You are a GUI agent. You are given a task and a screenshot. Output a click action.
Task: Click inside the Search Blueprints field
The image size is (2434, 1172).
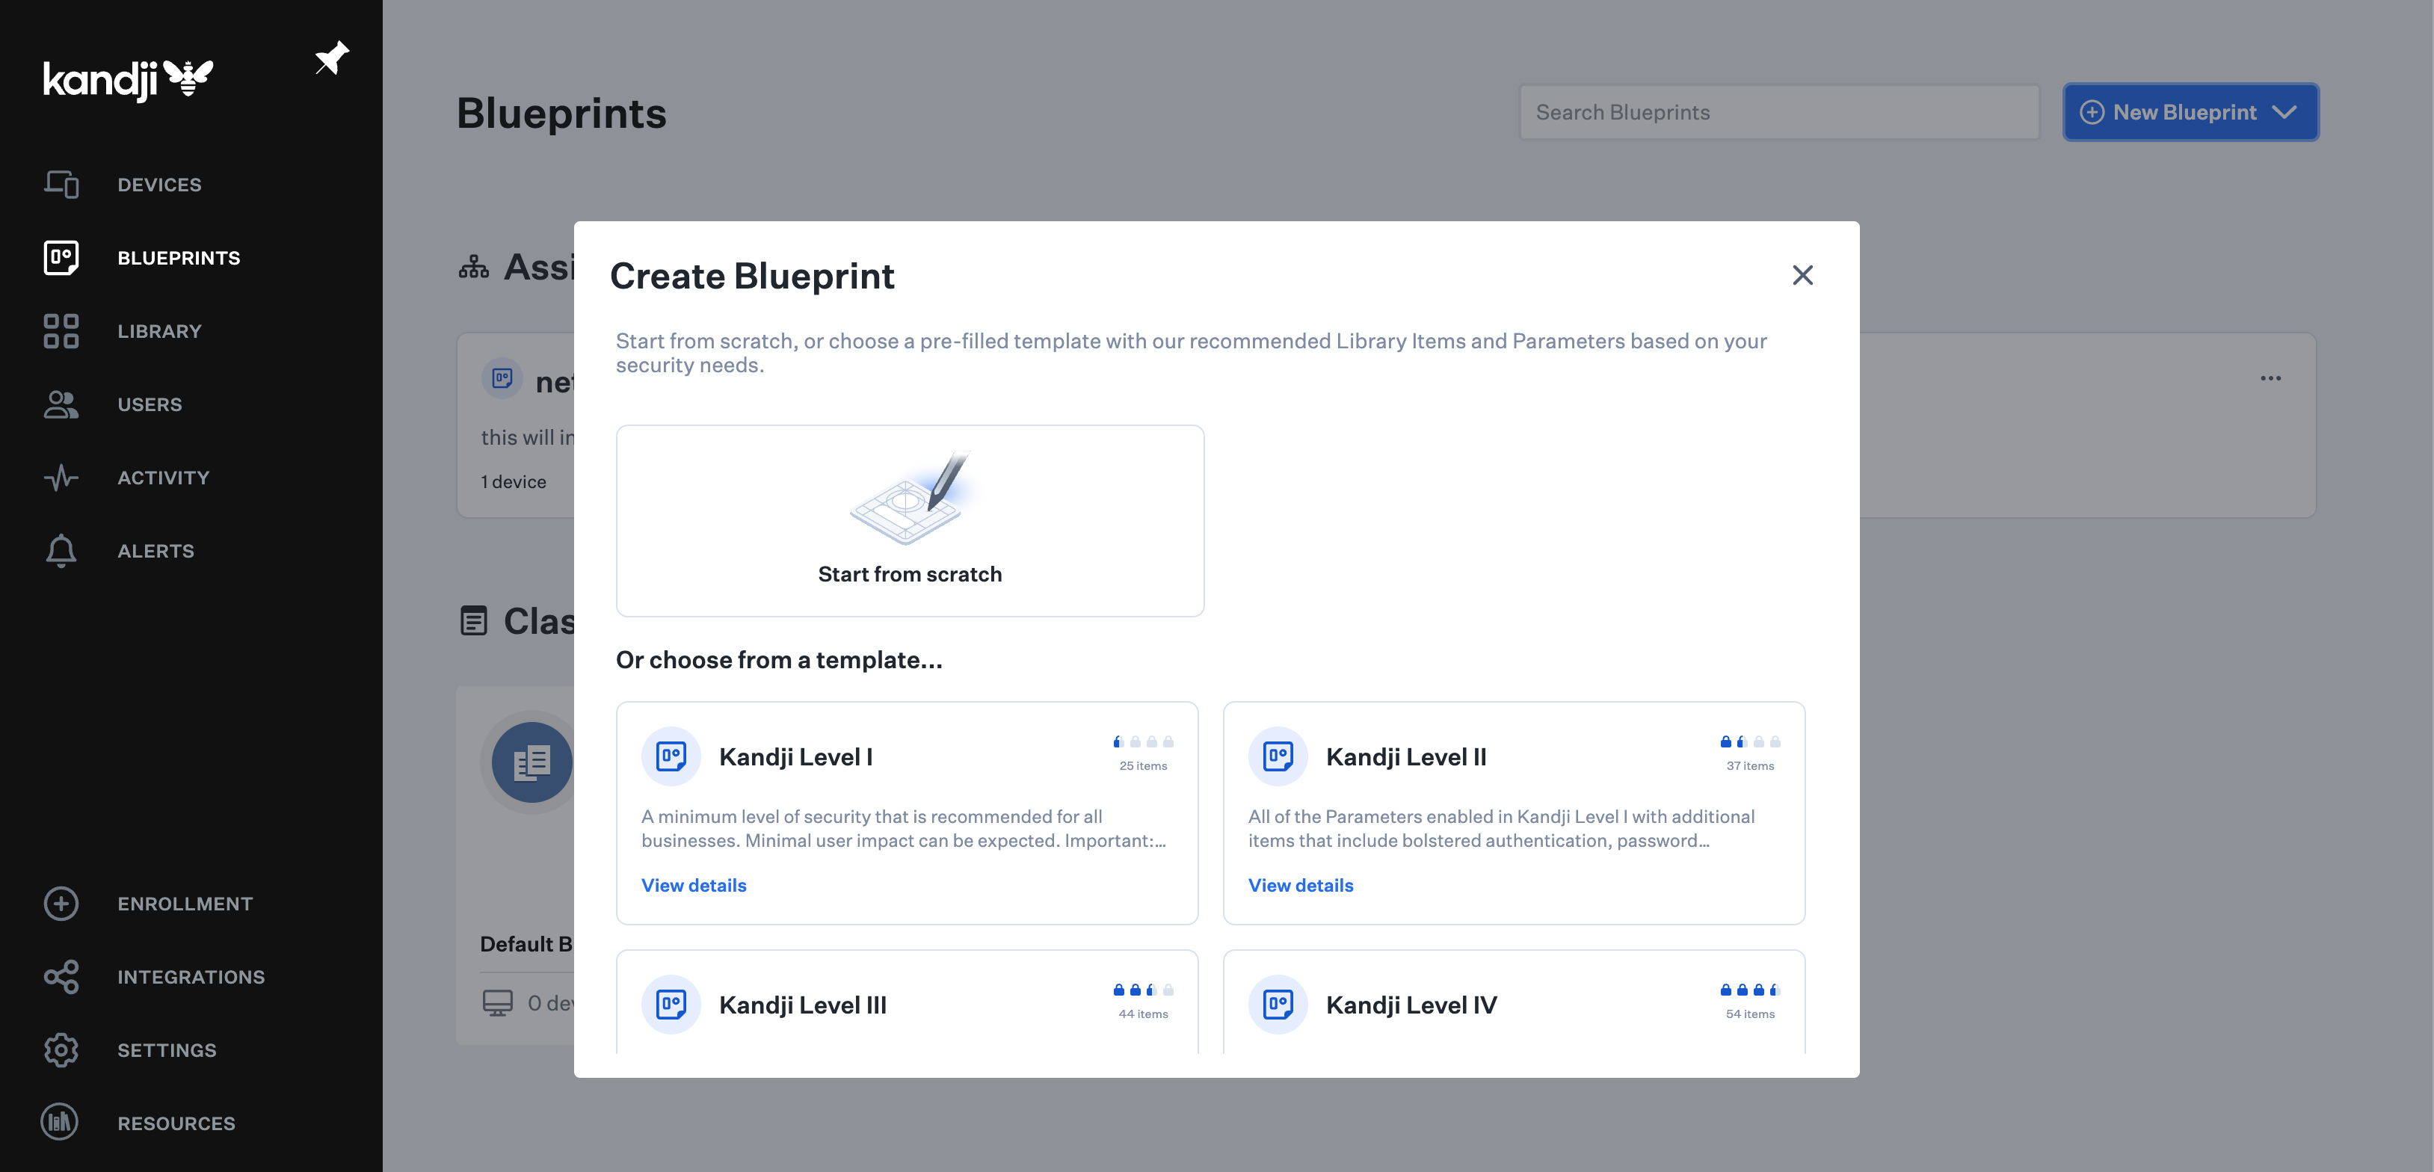1778,111
